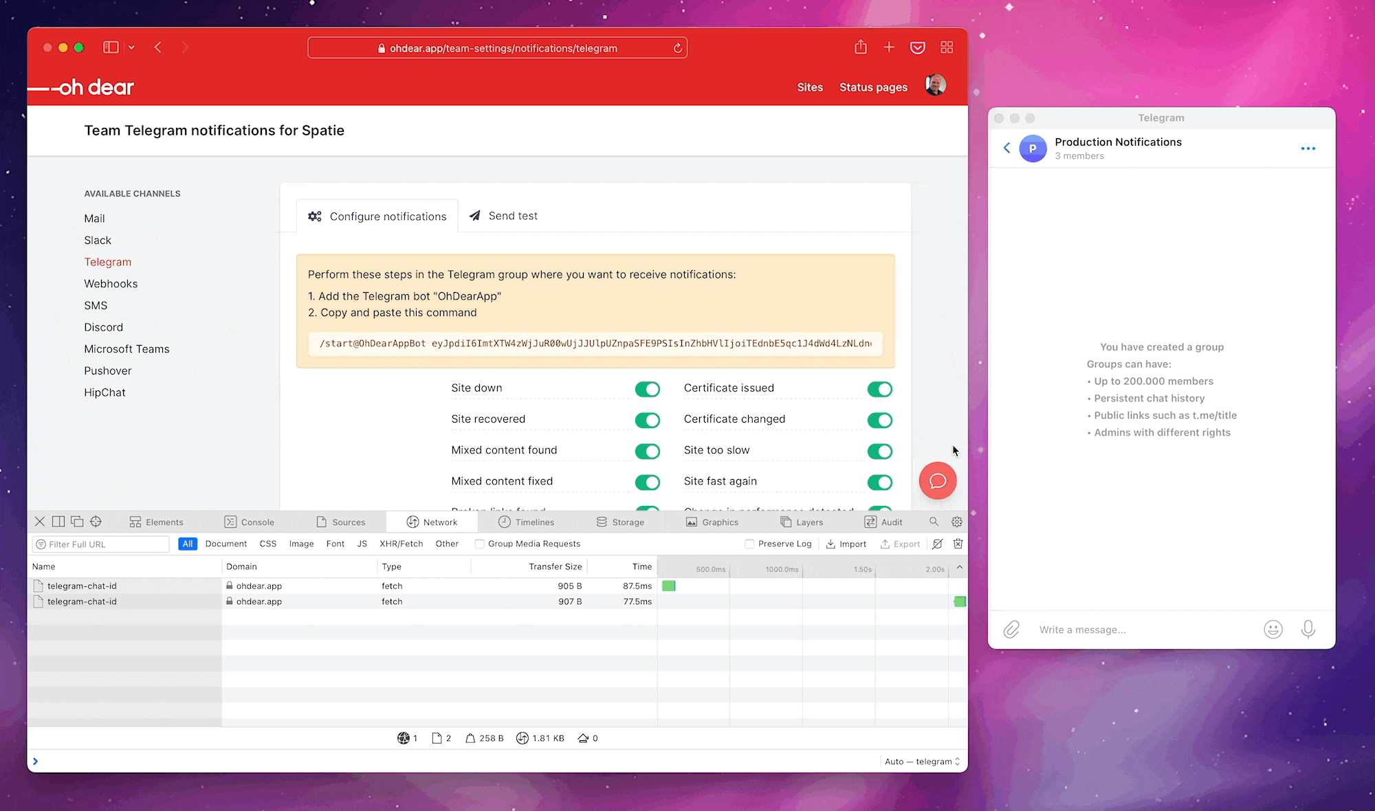Filter requests by XHR/Fetch
1375x811 pixels.
point(401,544)
